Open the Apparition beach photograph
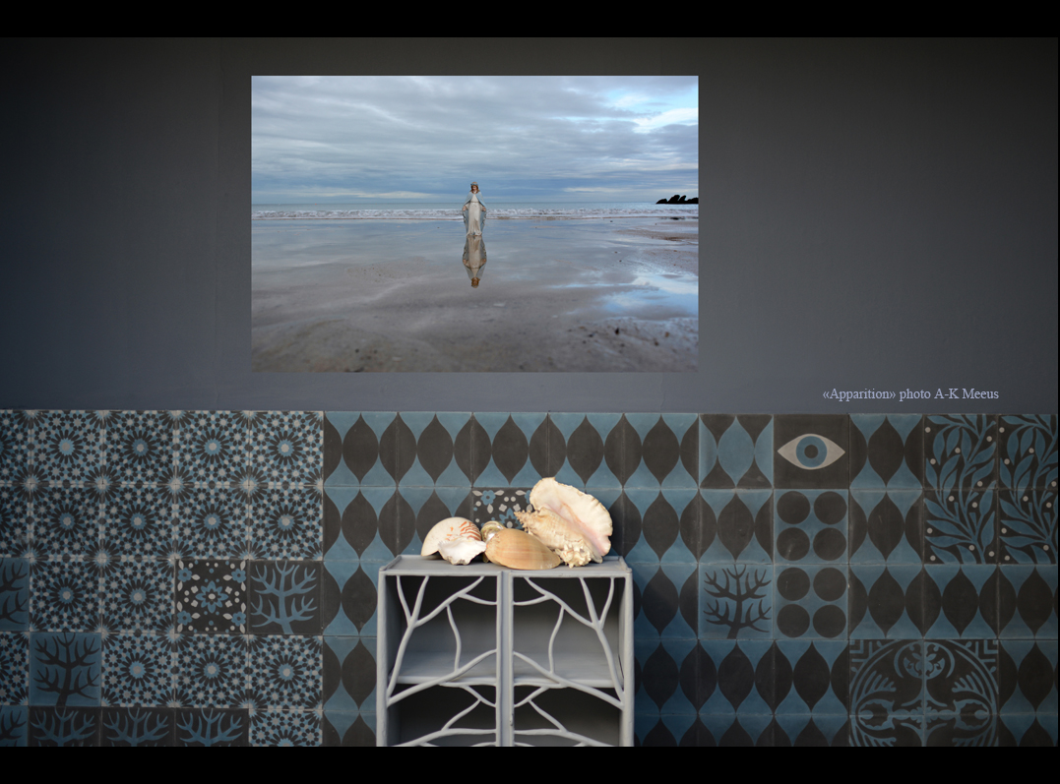This screenshot has width=1060, height=784. [x=474, y=223]
